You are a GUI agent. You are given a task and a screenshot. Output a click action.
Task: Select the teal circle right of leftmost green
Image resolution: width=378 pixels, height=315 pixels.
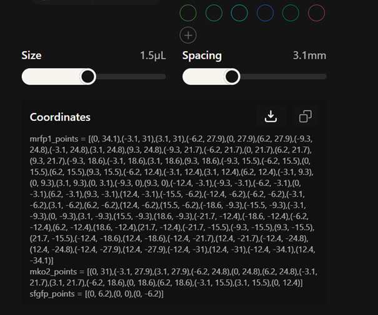[214, 12]
